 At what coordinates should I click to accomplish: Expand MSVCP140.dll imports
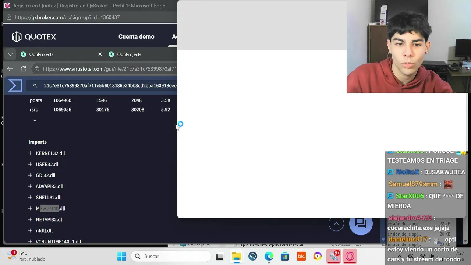click(30, 208)
